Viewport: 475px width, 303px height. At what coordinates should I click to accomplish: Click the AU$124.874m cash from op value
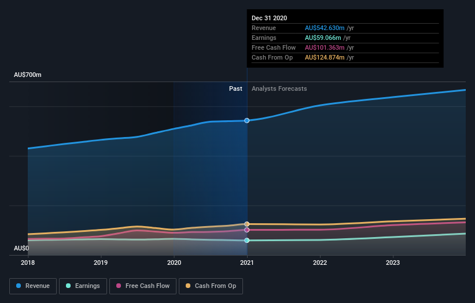[325, 57]
